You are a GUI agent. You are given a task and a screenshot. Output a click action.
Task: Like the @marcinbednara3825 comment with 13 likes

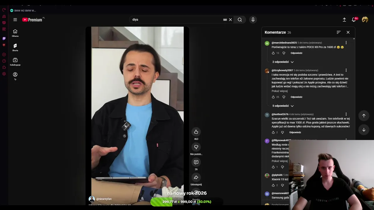point(273,53)
